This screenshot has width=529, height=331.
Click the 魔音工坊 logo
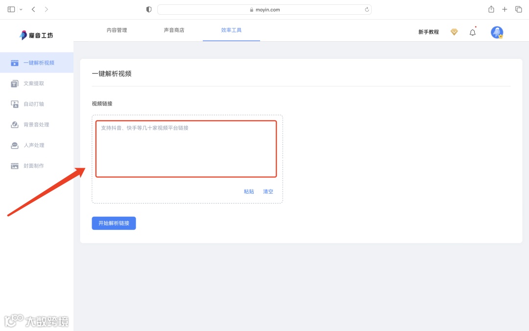coord(35,35)
